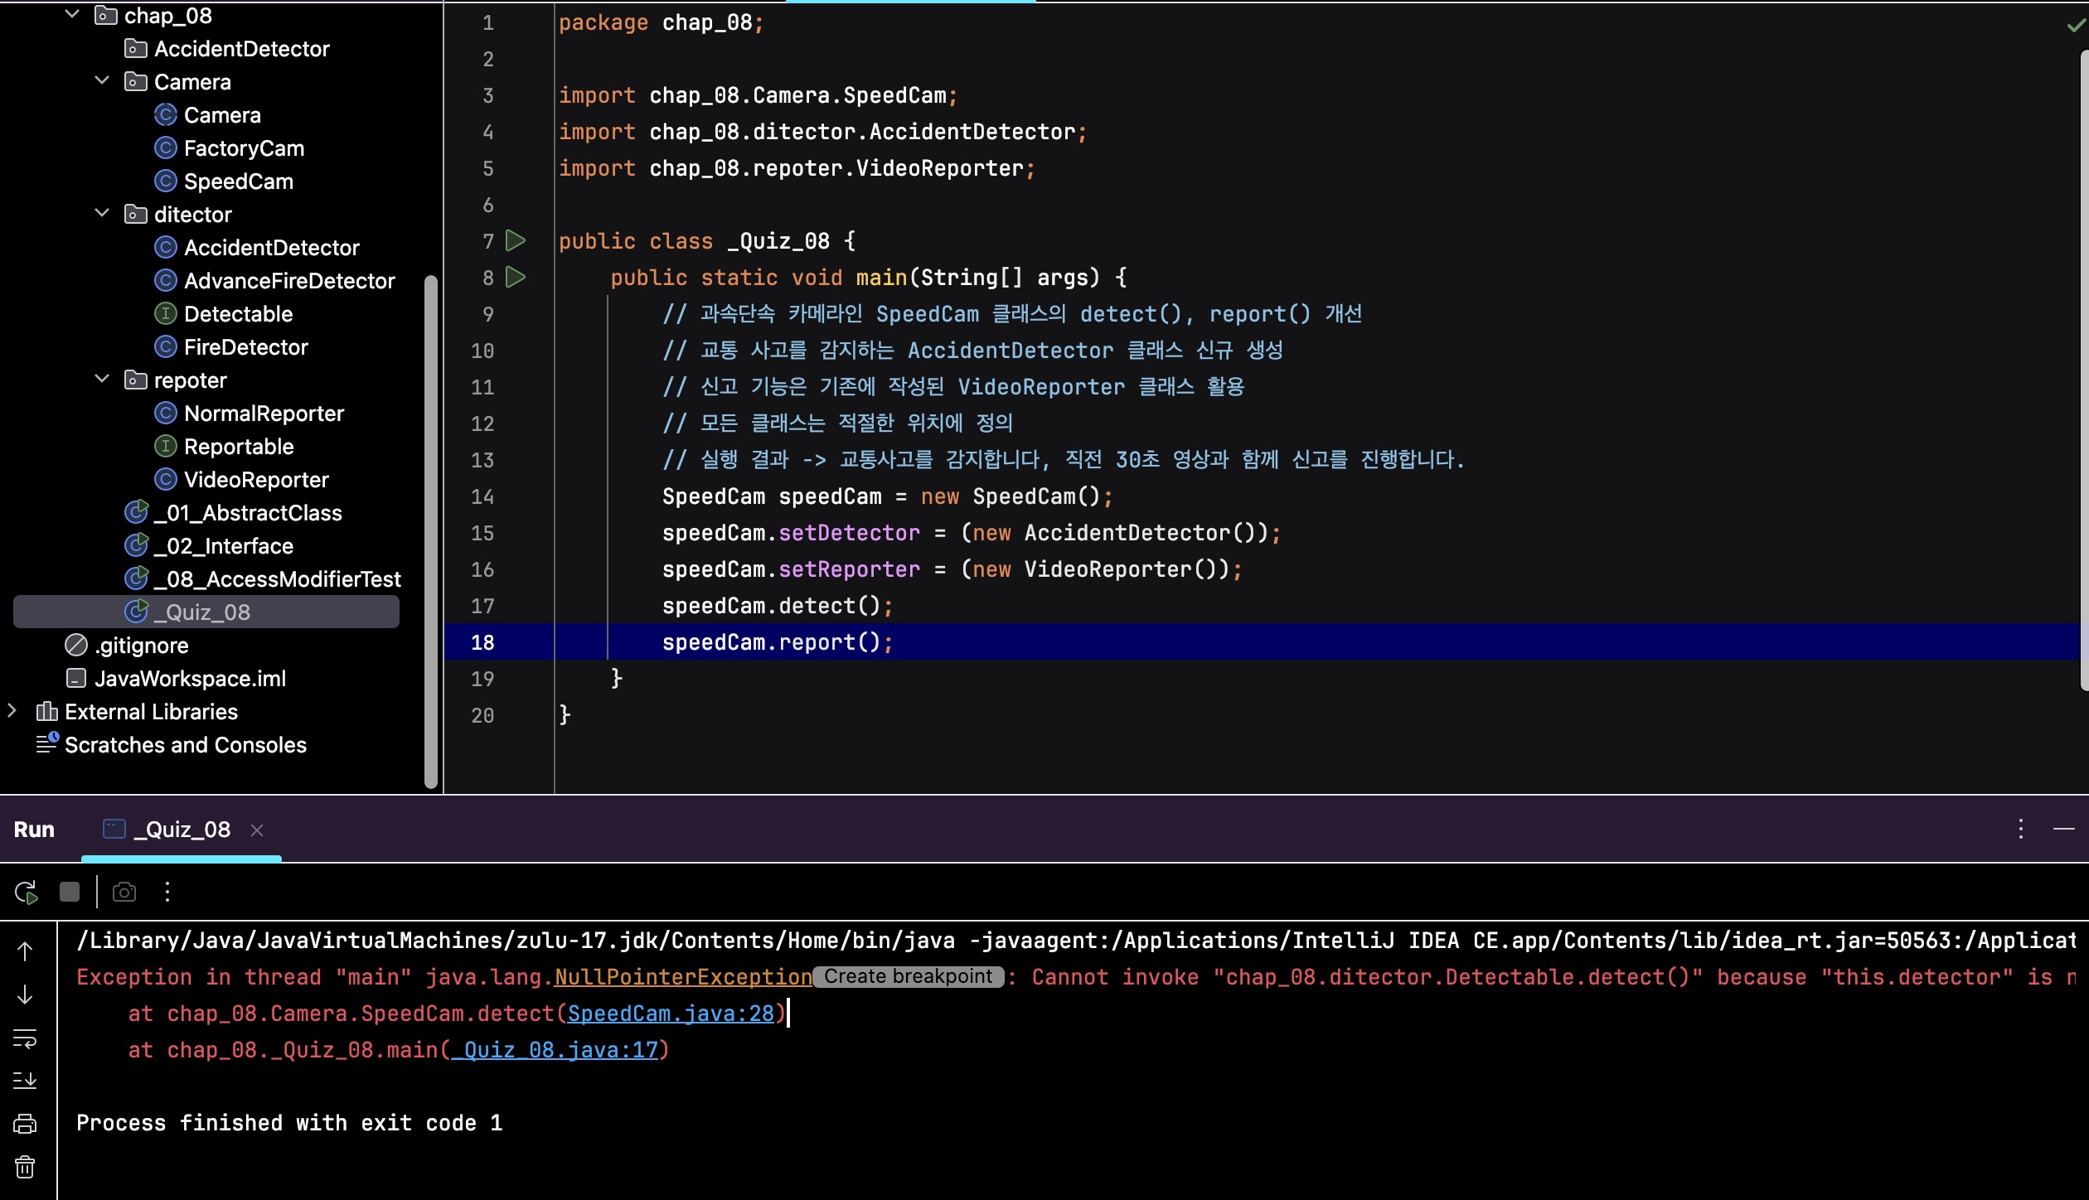Screen dimensions: 2089x1200
Task: Click the Rerun _Quiz_08 icon
Action: [x=26, y=893]
